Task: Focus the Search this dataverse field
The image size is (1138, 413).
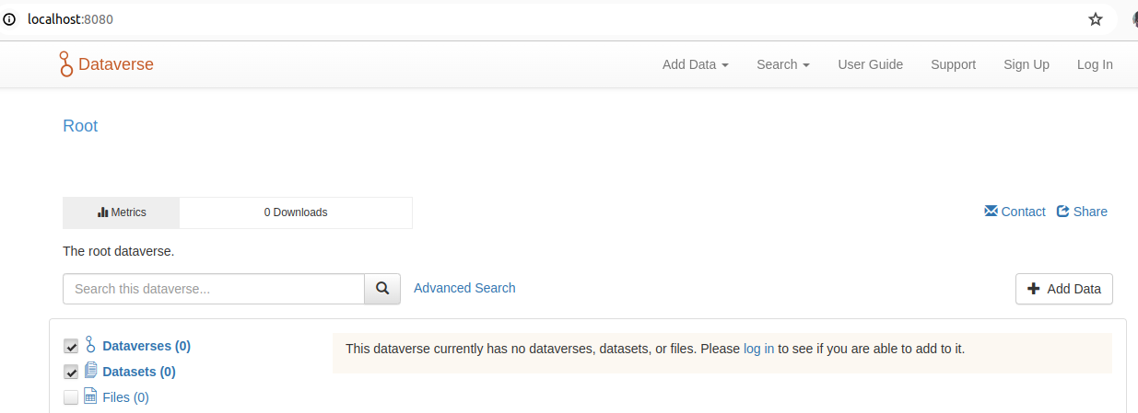Action: tap(214, 289)
